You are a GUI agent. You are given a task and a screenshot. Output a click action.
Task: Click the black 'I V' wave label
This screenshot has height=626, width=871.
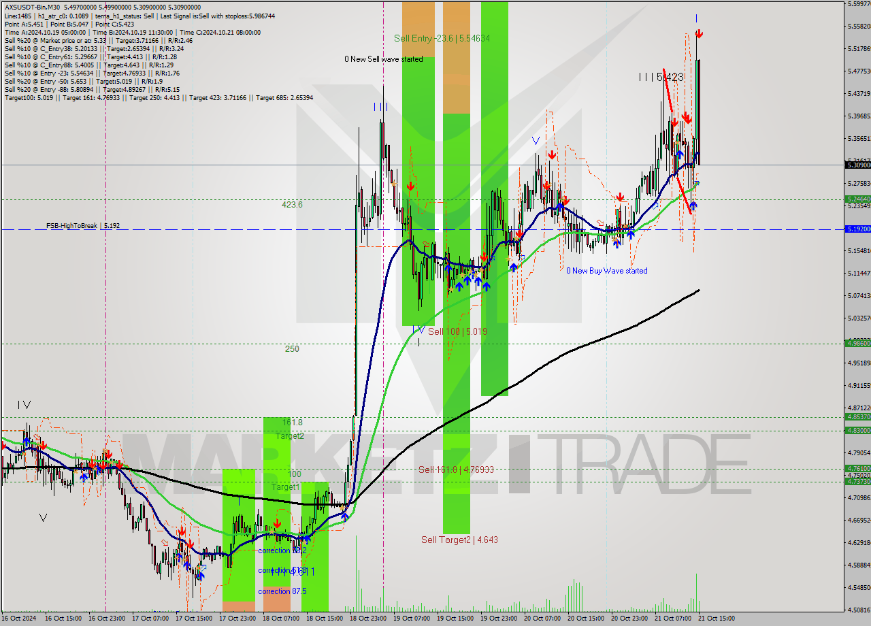24,405
